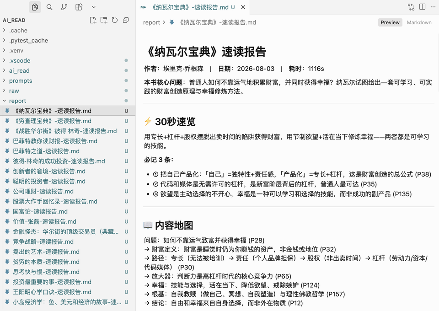Switch to Preview mode
The image size is (439, 311).
tap(390, 22)
